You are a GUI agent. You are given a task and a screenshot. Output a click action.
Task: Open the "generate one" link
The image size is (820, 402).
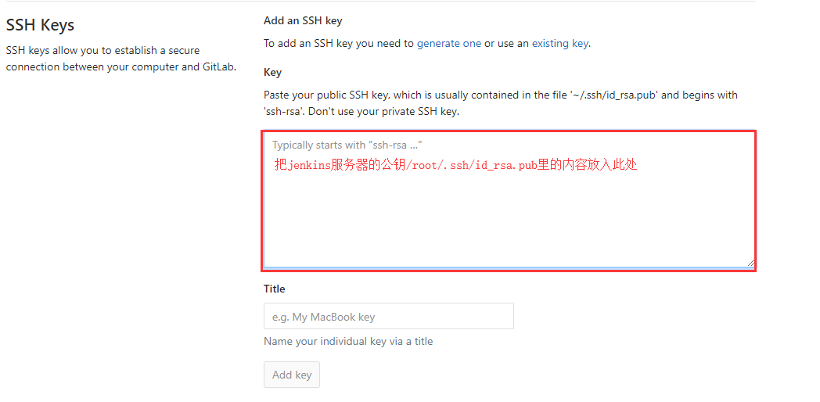[448, 44]
